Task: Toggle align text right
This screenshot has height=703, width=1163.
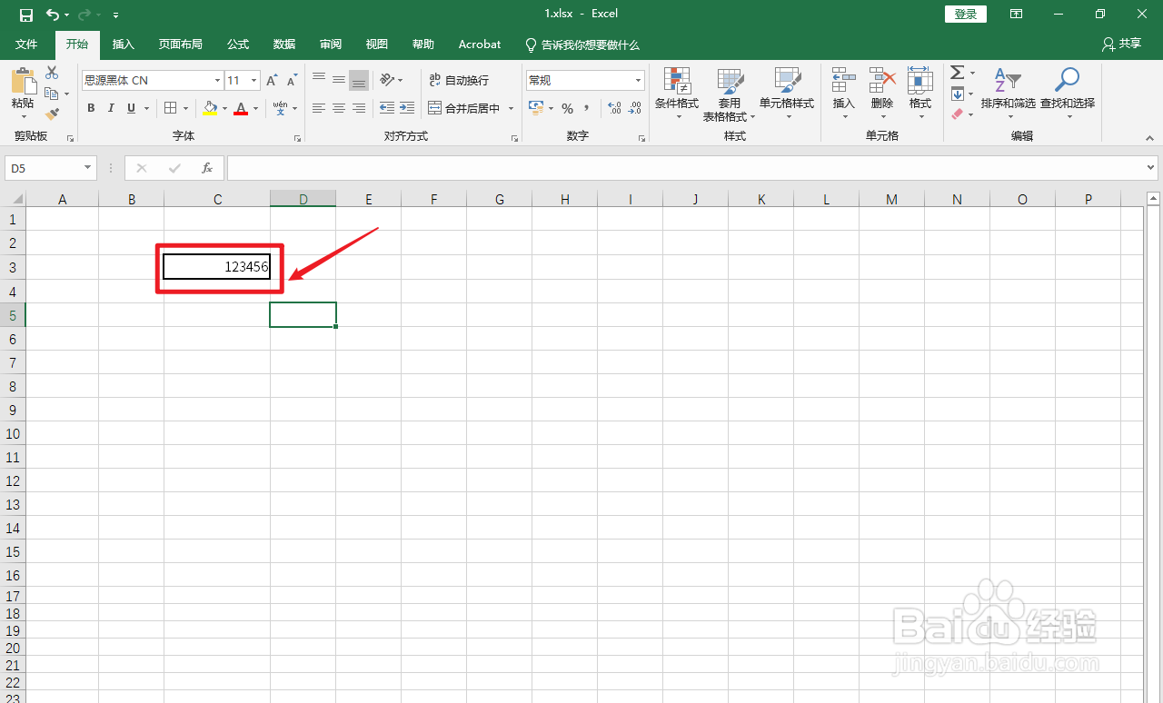Action: (359, 108)
